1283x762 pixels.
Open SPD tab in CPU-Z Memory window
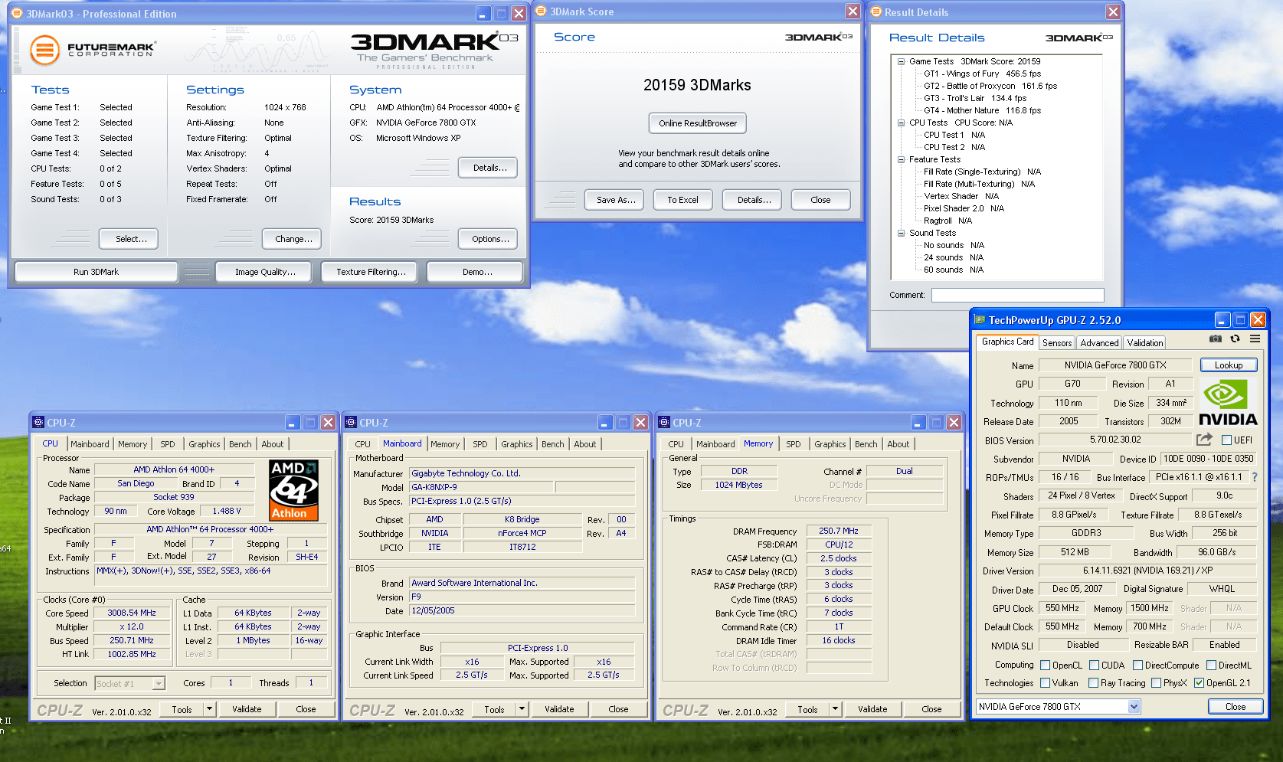coord(794,444)
